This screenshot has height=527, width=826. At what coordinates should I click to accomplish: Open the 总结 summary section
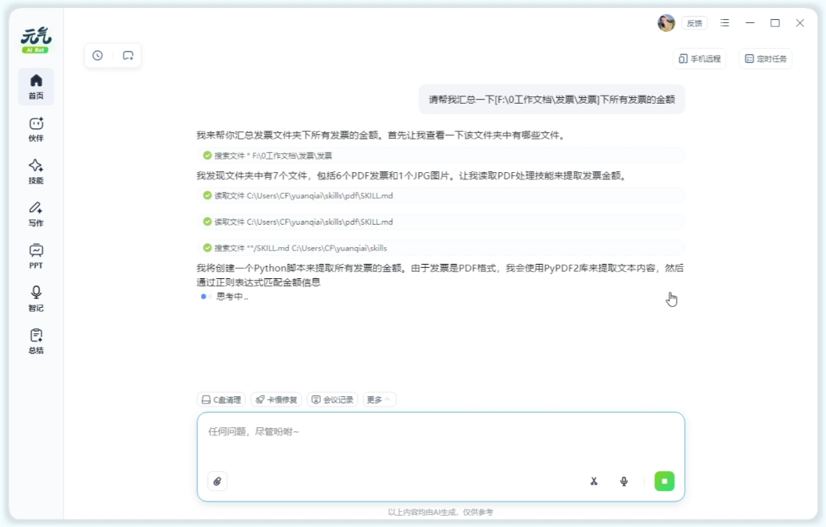coord(36,341)
